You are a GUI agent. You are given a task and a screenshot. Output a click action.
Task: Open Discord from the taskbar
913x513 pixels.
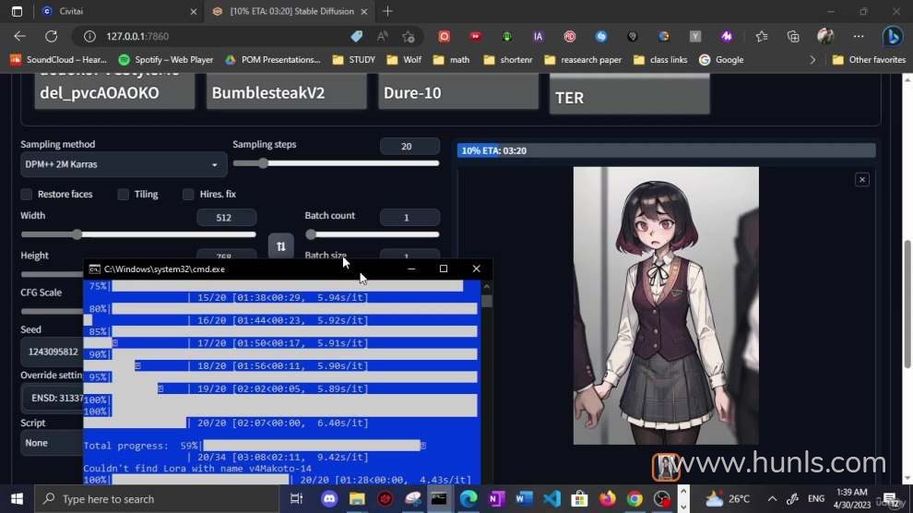pyautogui.click(x=329, y=499)
